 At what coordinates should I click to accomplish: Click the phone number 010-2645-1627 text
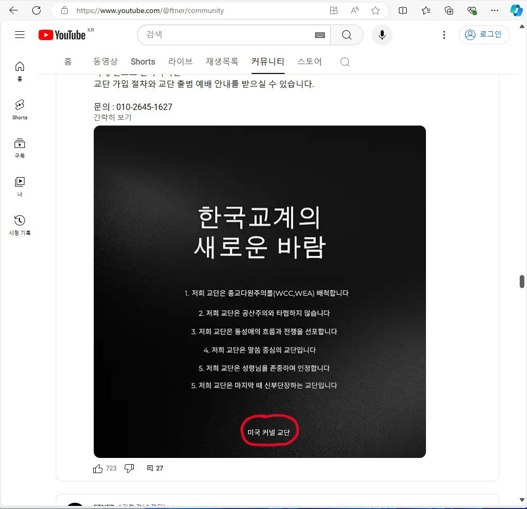tap(144, 107)
